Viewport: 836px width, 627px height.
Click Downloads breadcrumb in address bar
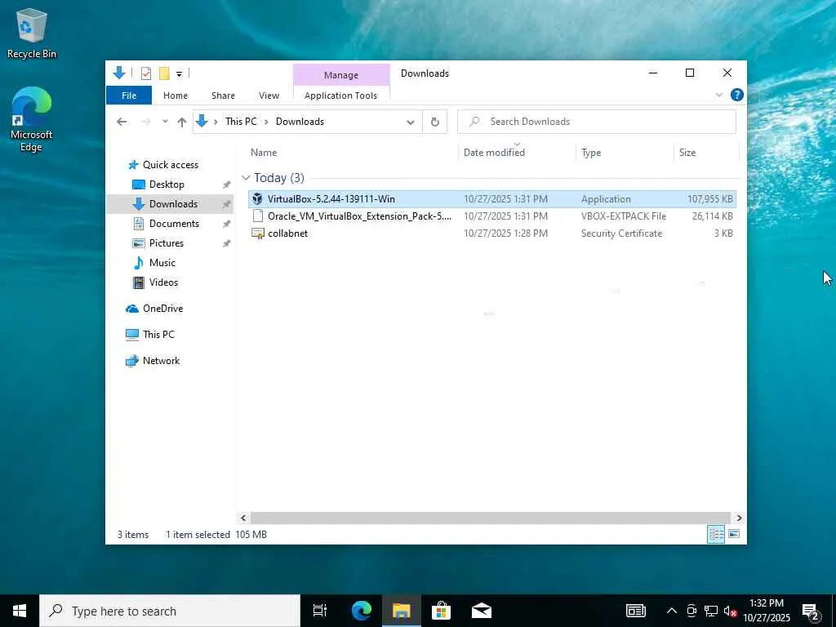pos(300,122)
